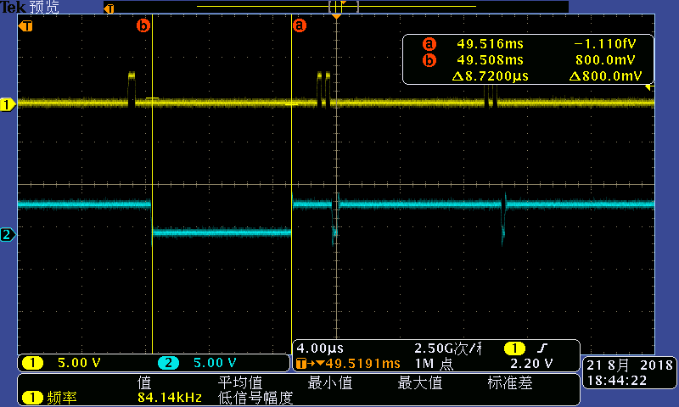This screenshot has height=407, width=679.
Task: Select channel 1 ground reference marker
Action: pyautogui.click(x=8, y=104)
